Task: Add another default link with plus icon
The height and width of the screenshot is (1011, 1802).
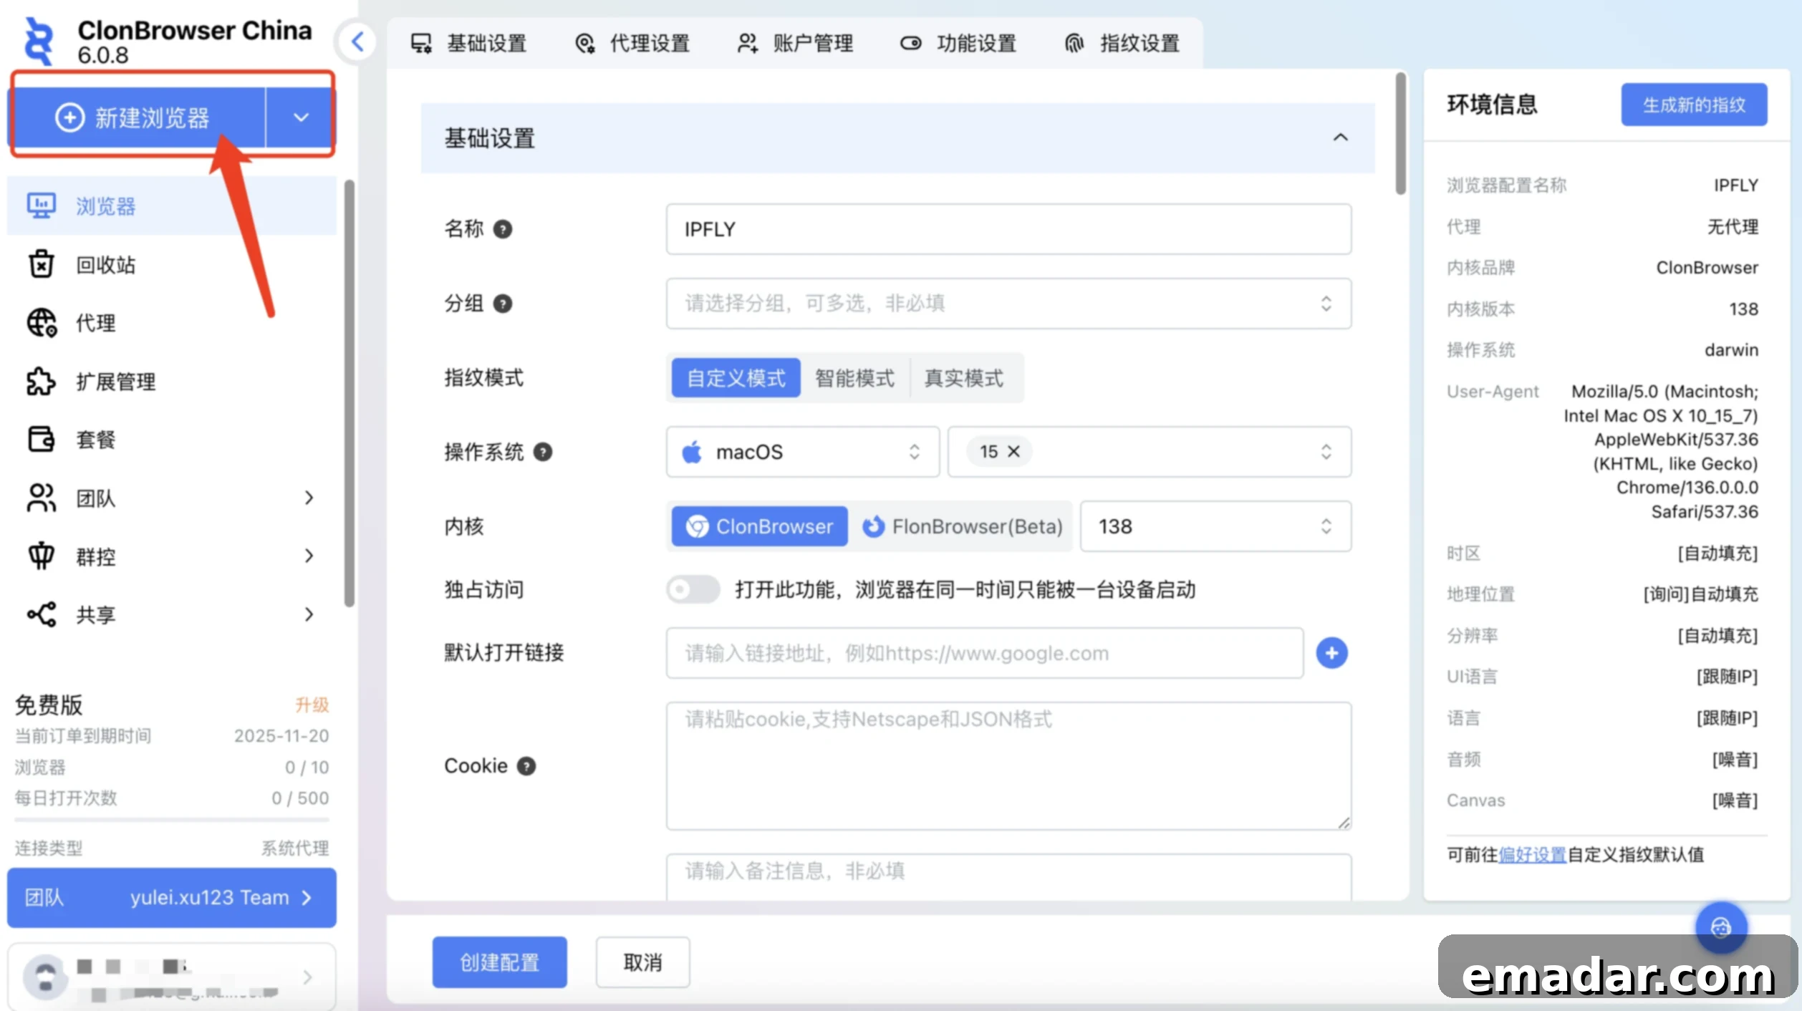Action: [1331, 653]
